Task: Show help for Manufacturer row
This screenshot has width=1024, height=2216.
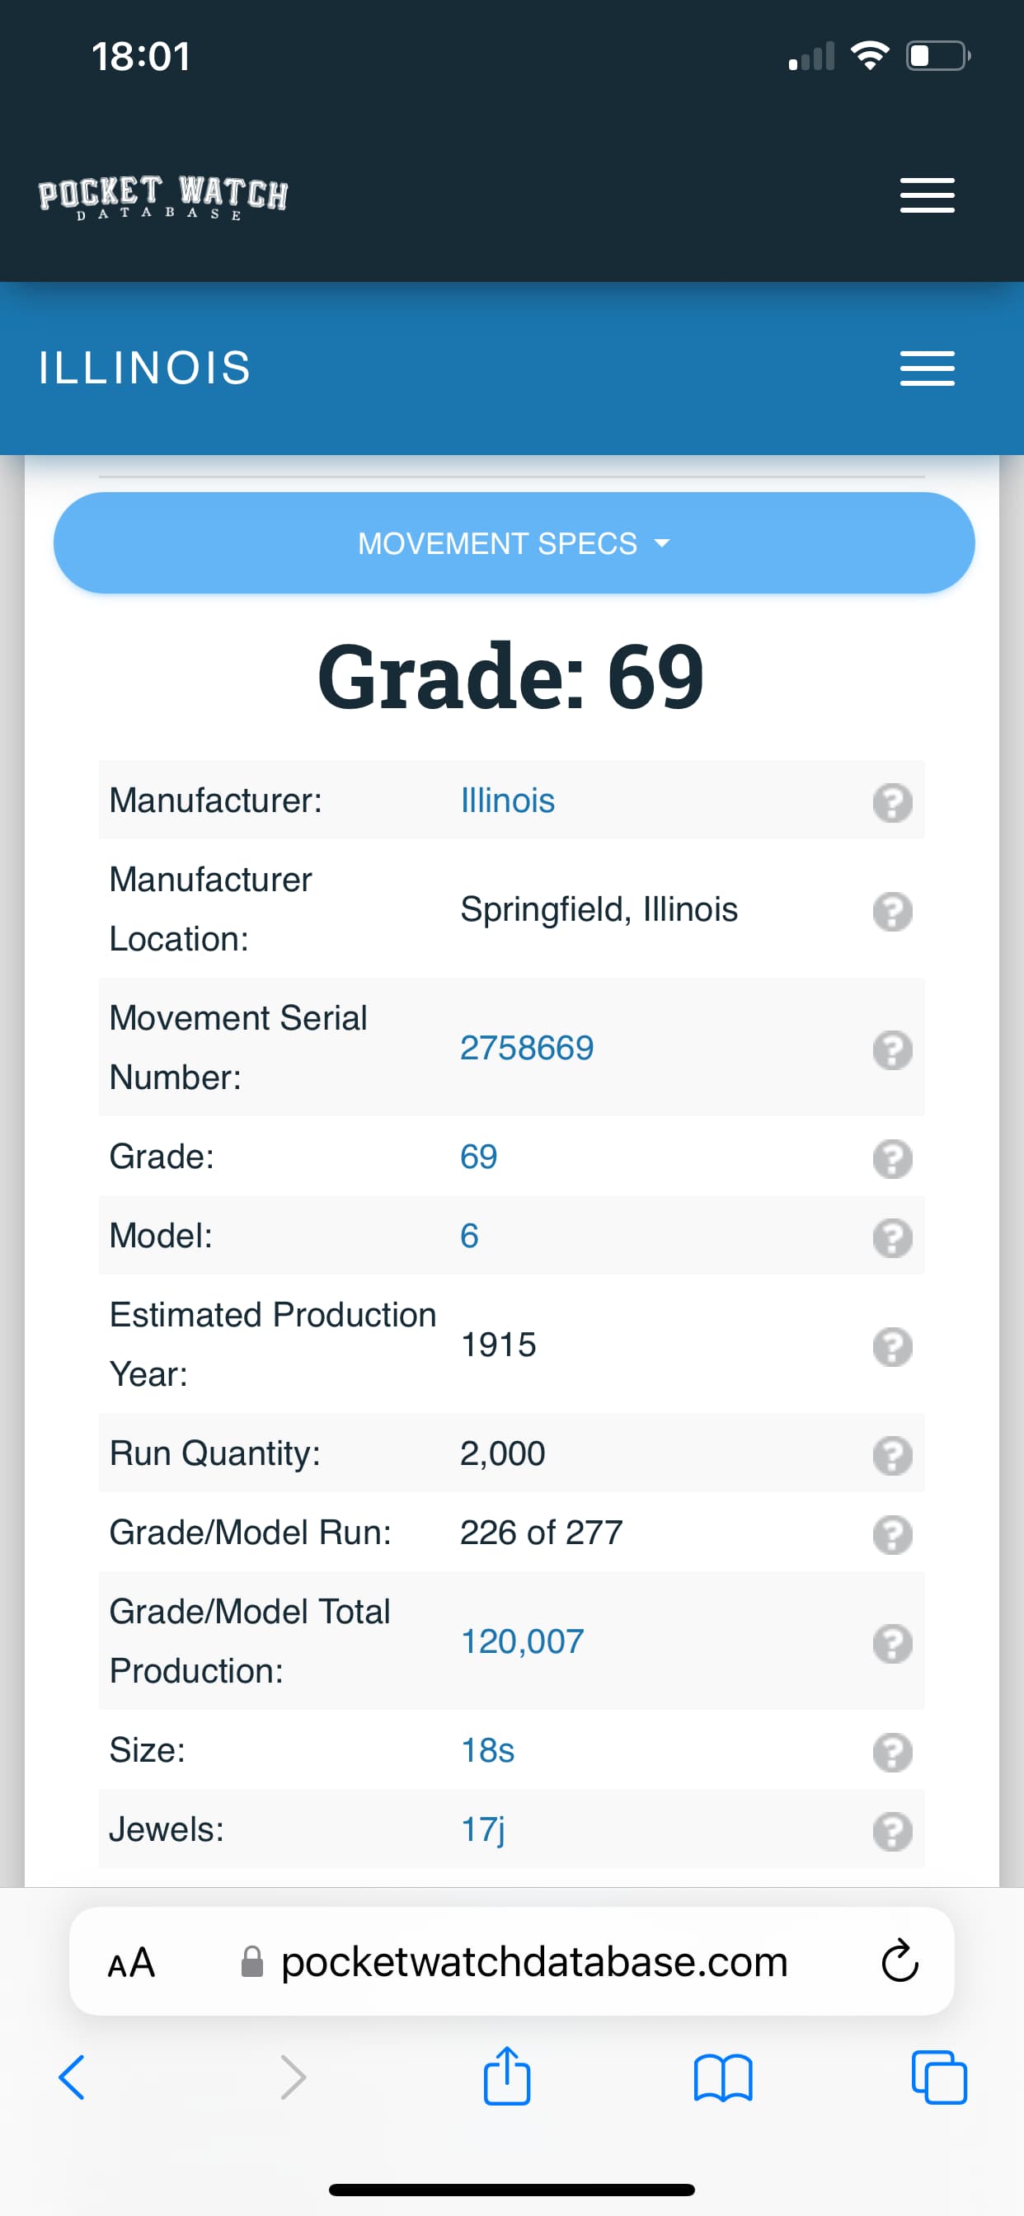Action: [892, 803]
